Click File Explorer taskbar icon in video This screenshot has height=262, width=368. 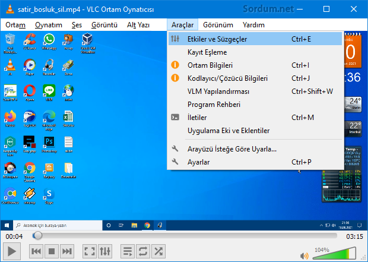pos(134,225)
